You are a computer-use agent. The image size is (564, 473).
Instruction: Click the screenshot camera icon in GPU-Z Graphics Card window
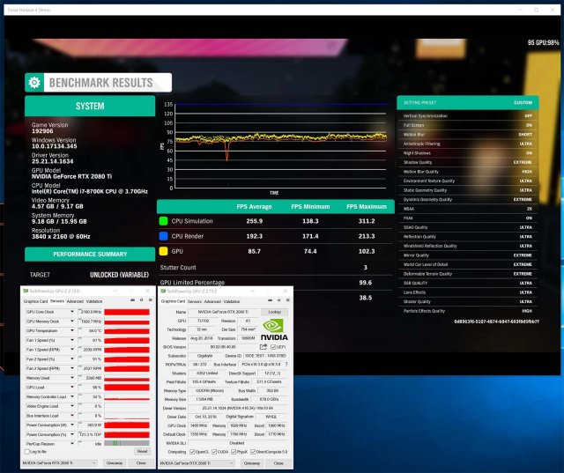[x=270, y=300]
